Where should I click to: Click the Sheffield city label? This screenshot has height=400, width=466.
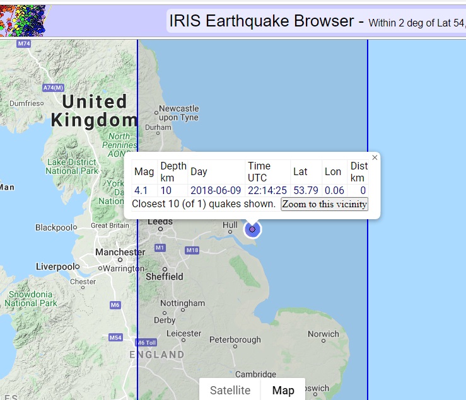(165, 277)
